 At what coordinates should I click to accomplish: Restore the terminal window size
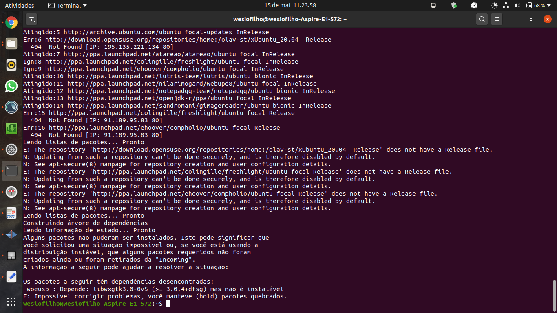[x=531, y=19]
